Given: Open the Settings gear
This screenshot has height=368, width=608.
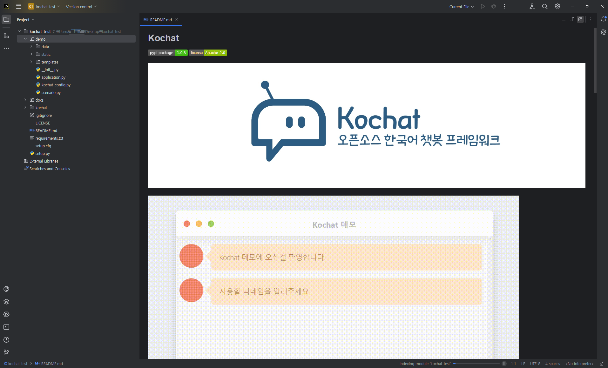Looking at the screenshot, I should pos(557,6).
